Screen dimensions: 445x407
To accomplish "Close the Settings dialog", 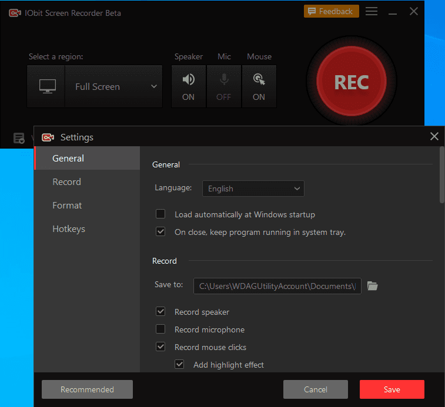I will coord(434,136).
